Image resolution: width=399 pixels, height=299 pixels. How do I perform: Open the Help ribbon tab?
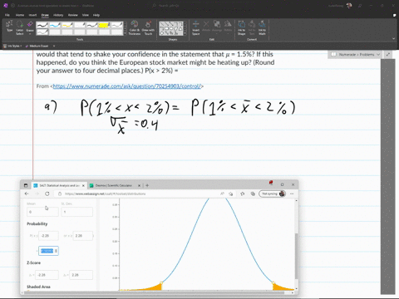[96, 15]
